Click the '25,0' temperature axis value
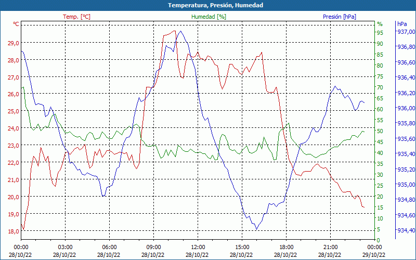This screenshot has width=416, height=260. point(14,111)
